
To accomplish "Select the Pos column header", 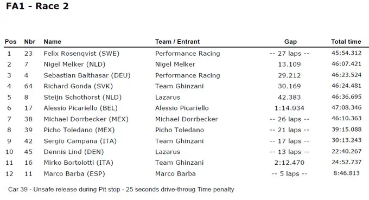I will tap(11, 42).
